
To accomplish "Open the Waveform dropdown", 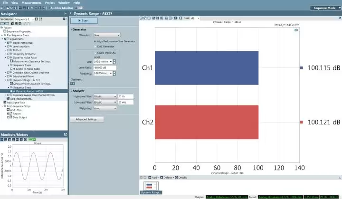I will tap(107, 35).
